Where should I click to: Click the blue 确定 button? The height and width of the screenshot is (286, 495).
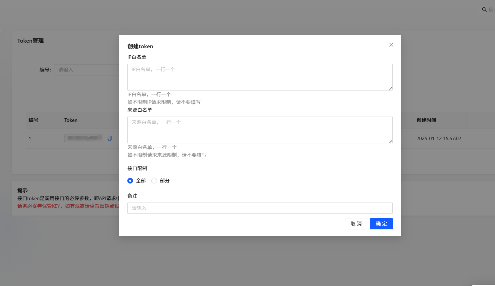pyautogui.click(x=381, y=224)
